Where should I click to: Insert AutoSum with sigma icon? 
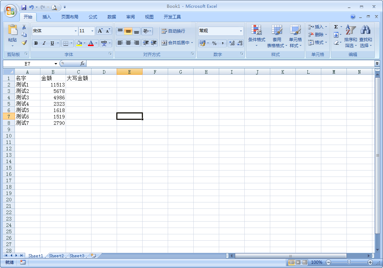click(336, 27)
